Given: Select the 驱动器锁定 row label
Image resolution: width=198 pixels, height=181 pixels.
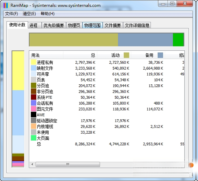Looking at the screenshot, I should pyautogui.click(x=47, y=121).
